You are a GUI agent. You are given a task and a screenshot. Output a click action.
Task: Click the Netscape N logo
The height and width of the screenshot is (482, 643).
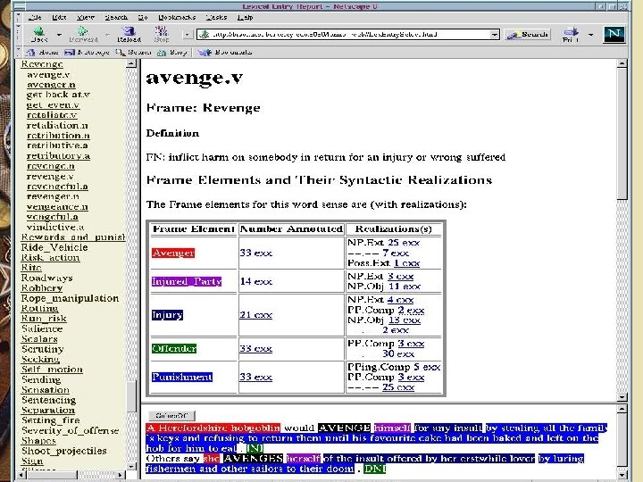point(614,34)
